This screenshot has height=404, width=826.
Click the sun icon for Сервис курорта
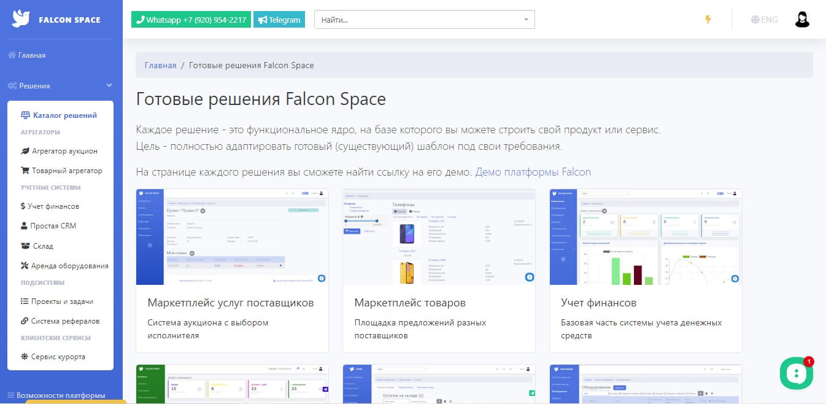click(25, 357)
